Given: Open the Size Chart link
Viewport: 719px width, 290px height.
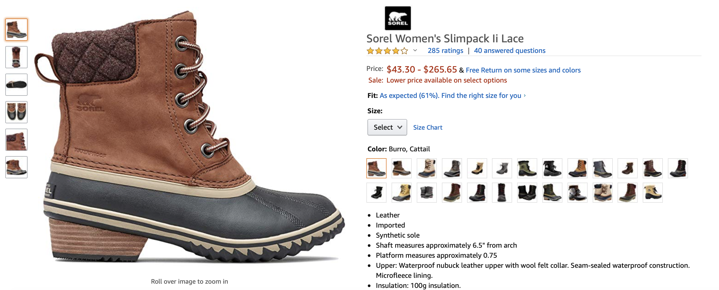Looking at the screenshot, I should click(x=428, y=128).
